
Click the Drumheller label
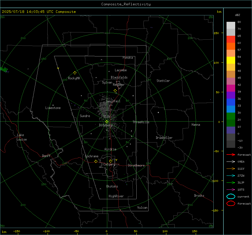(x=164, y=138)
